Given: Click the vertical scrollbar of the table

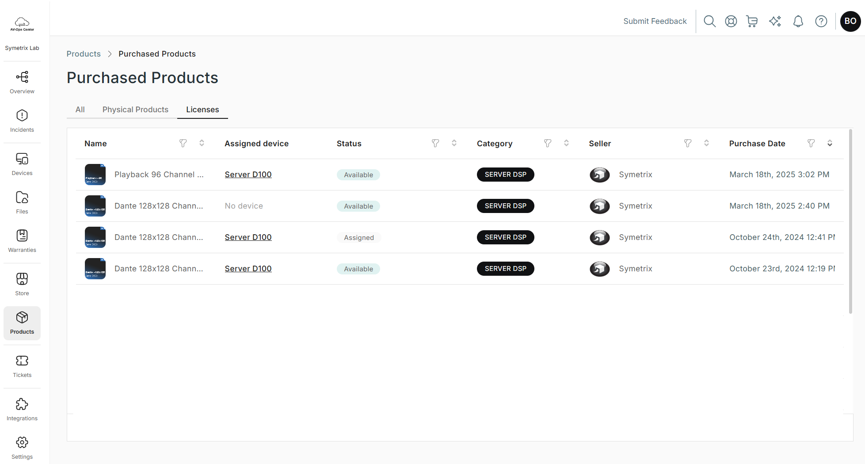Looking at the screenshot, I should (850, 221).
